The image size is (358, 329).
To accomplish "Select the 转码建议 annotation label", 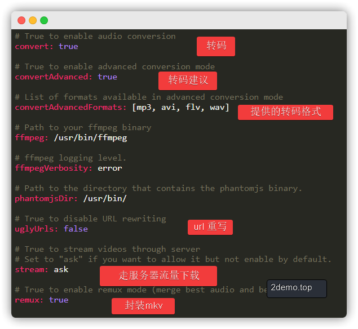I will pos(188,81).
